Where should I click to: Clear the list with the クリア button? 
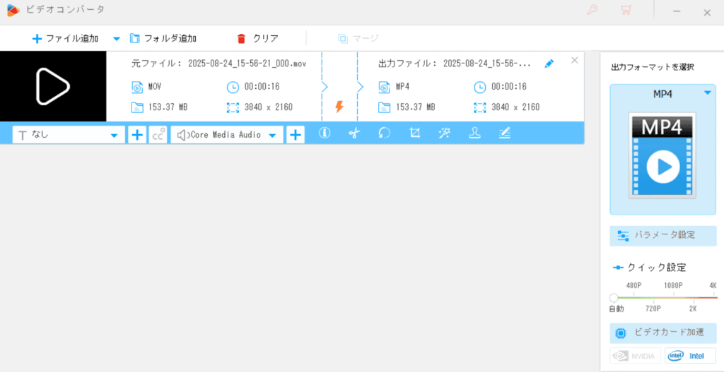pyautogui.click(x=257, y=38)
